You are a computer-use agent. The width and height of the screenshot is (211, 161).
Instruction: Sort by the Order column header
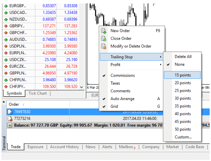click(x=14, y=104)
